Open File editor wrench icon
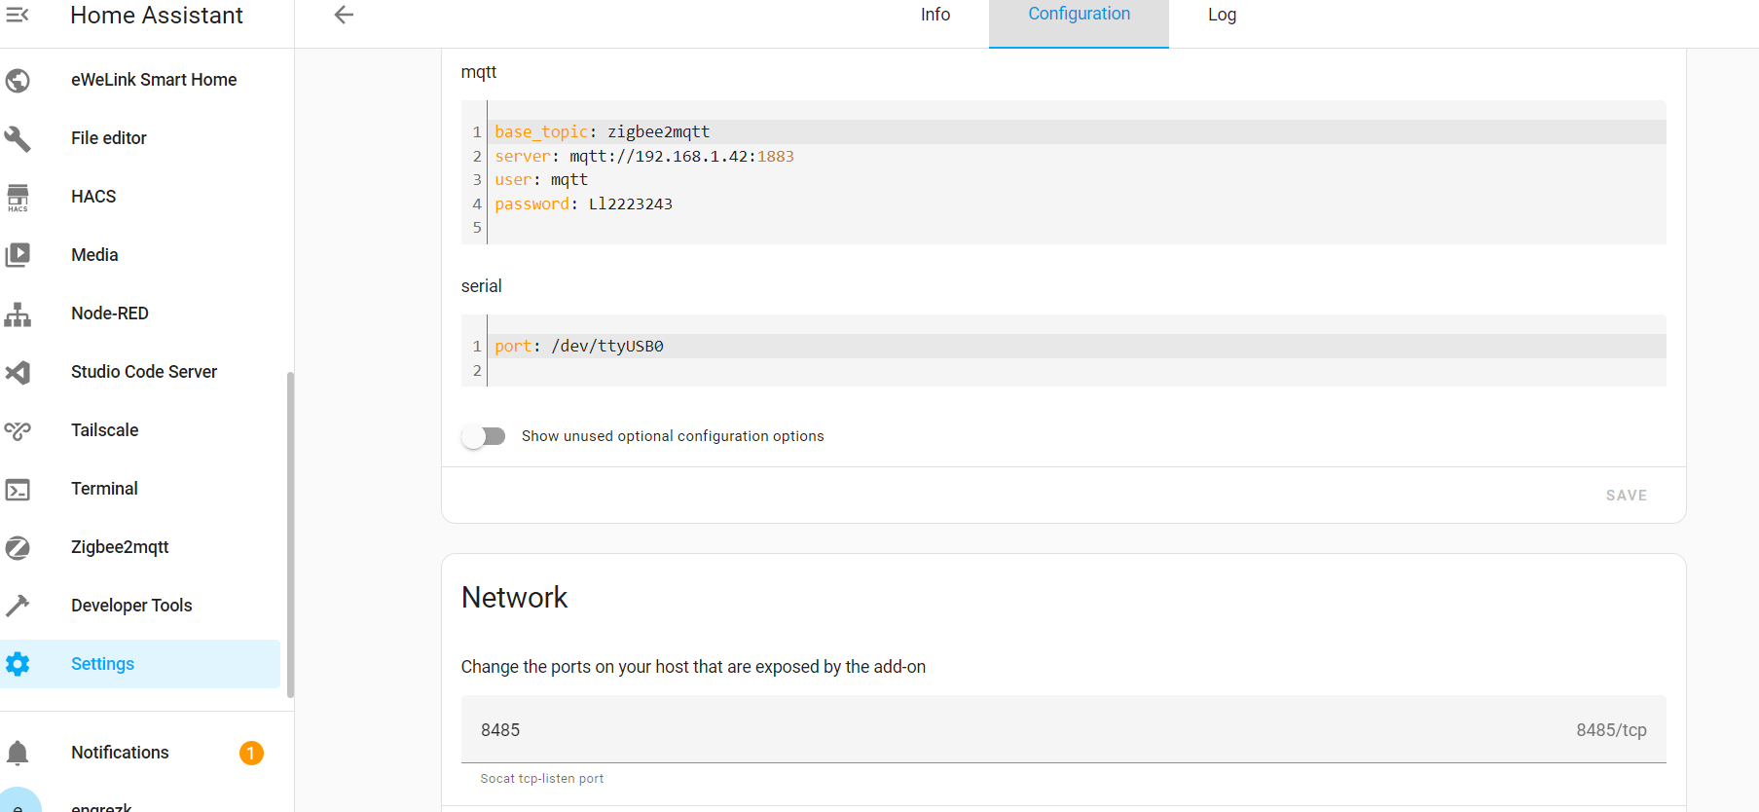Viewport: 1759px width, 812px height. click(x=18, y=138)
